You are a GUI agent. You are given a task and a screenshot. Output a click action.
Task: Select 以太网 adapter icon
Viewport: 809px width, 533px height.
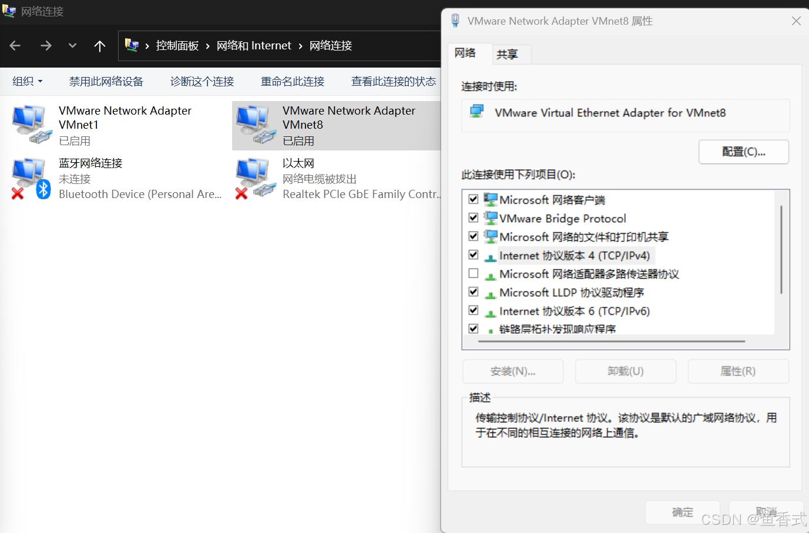[256, 179]
